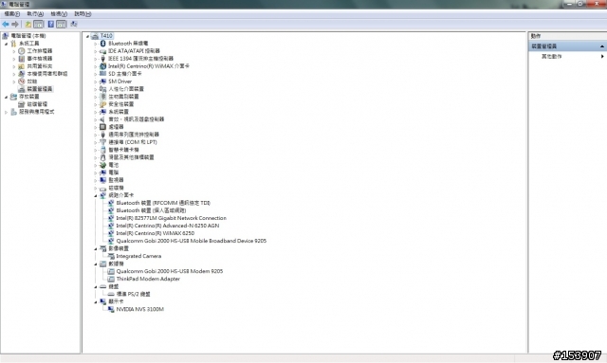Click the Scan for hardware changes icon

(74, 25)
